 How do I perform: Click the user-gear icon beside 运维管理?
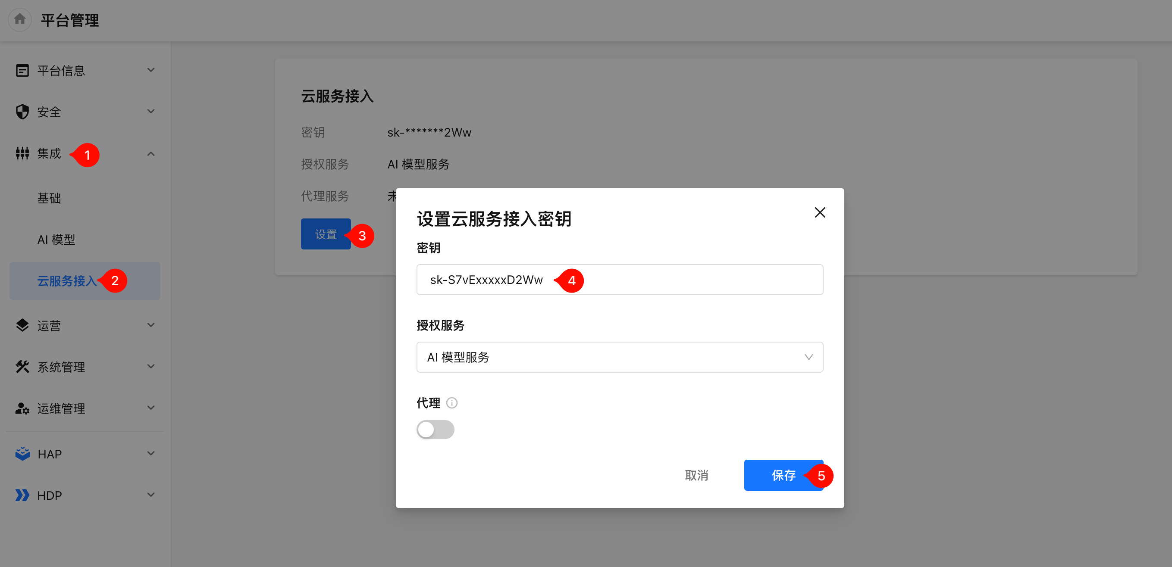pos(22,408)
